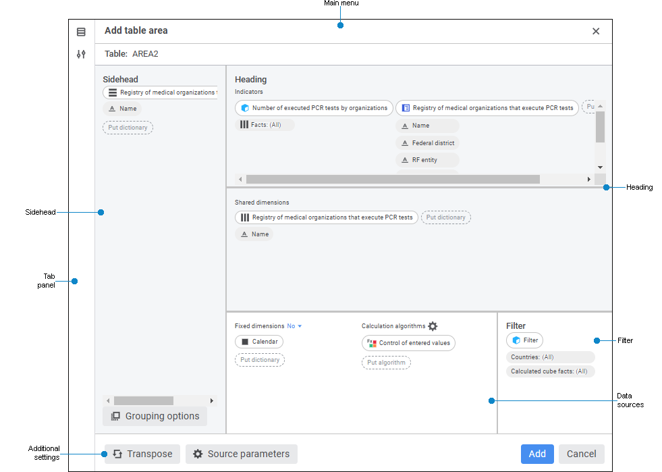Click 'Put algorithm' placeholder slot
This screenshot has height=472, width=662.
(x=386, y=363)
